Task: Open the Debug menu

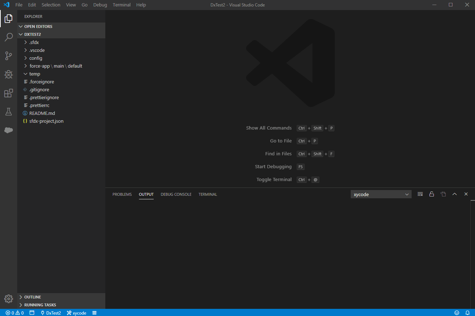Action: [x=100, y=5]
